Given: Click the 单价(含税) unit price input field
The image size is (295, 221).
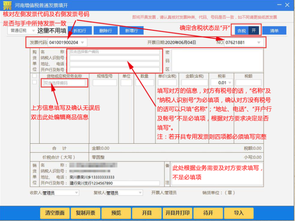Looking at the screenshot, I should click(x=167, y=83).
